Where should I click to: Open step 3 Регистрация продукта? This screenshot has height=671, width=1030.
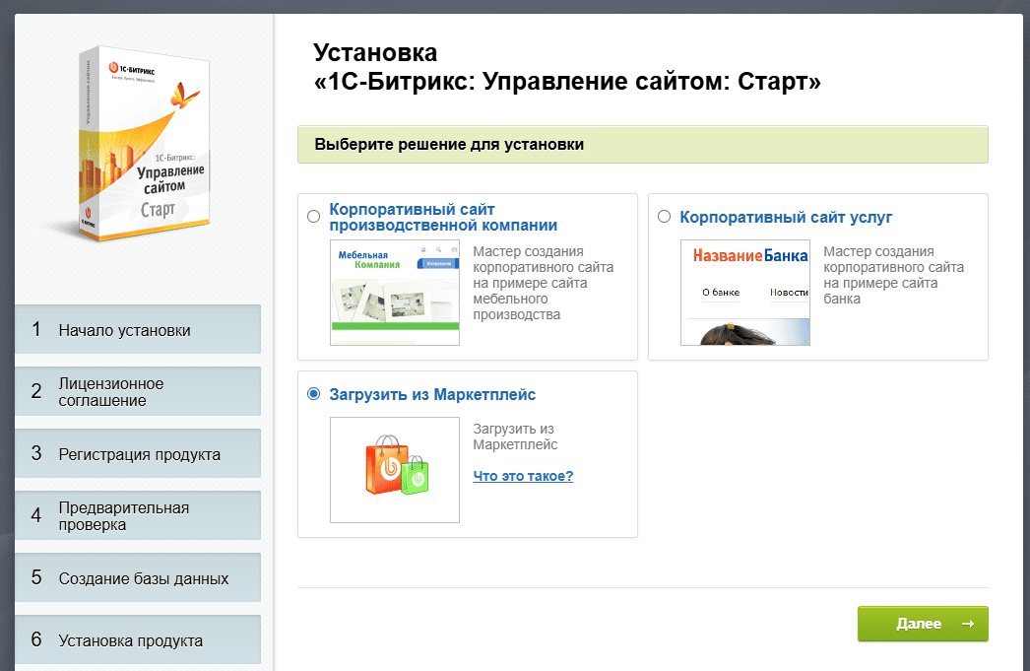point(138,454)
